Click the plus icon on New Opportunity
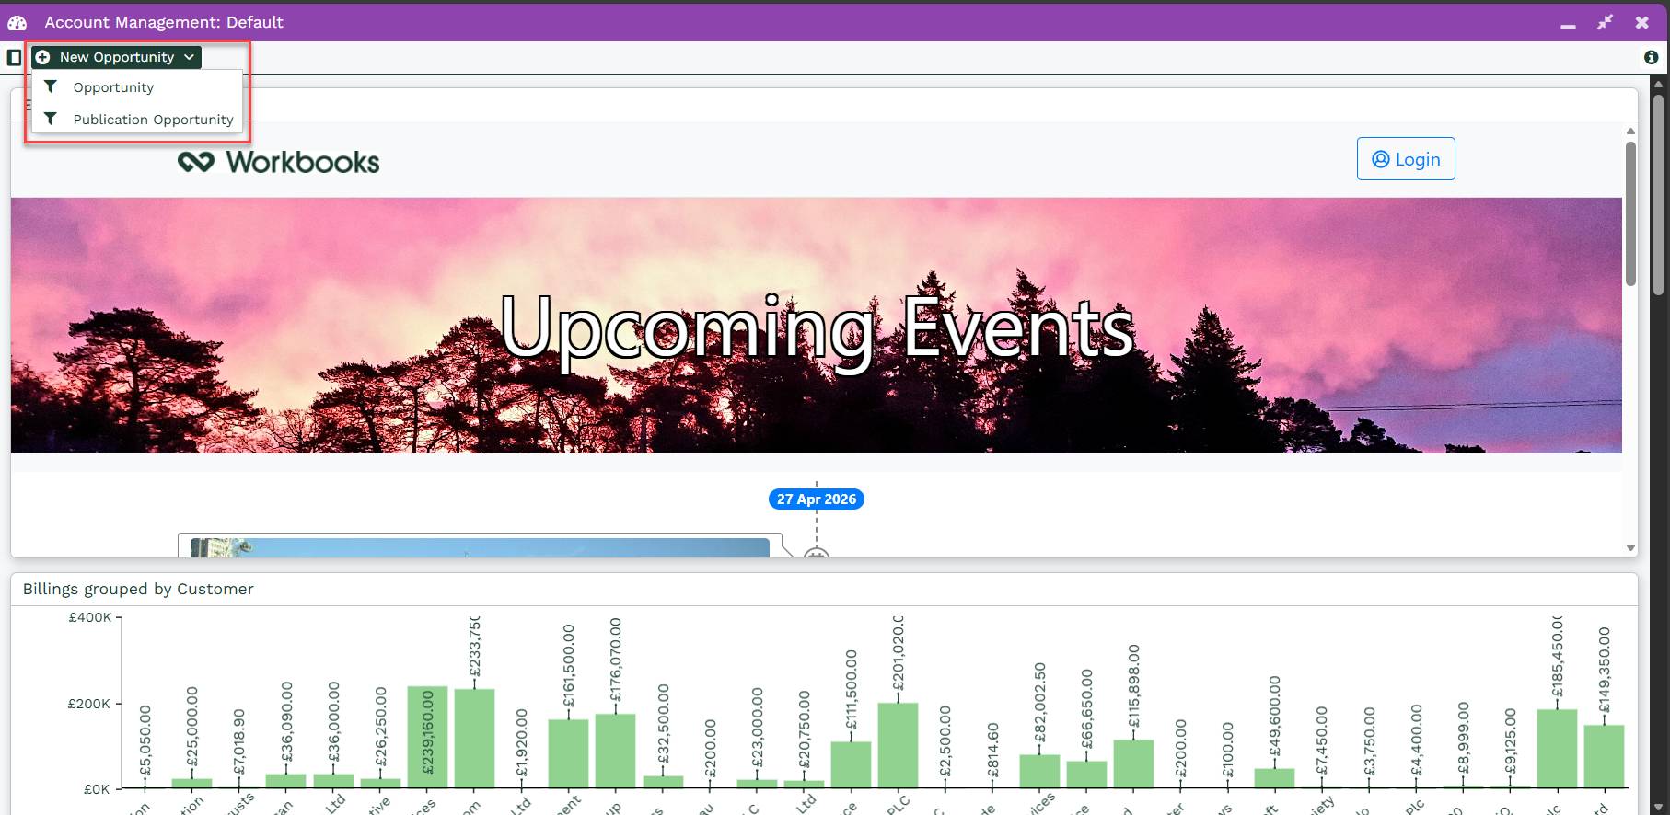Image resolution: width=1670 pixels, height=815 pixels. point(43,57)
